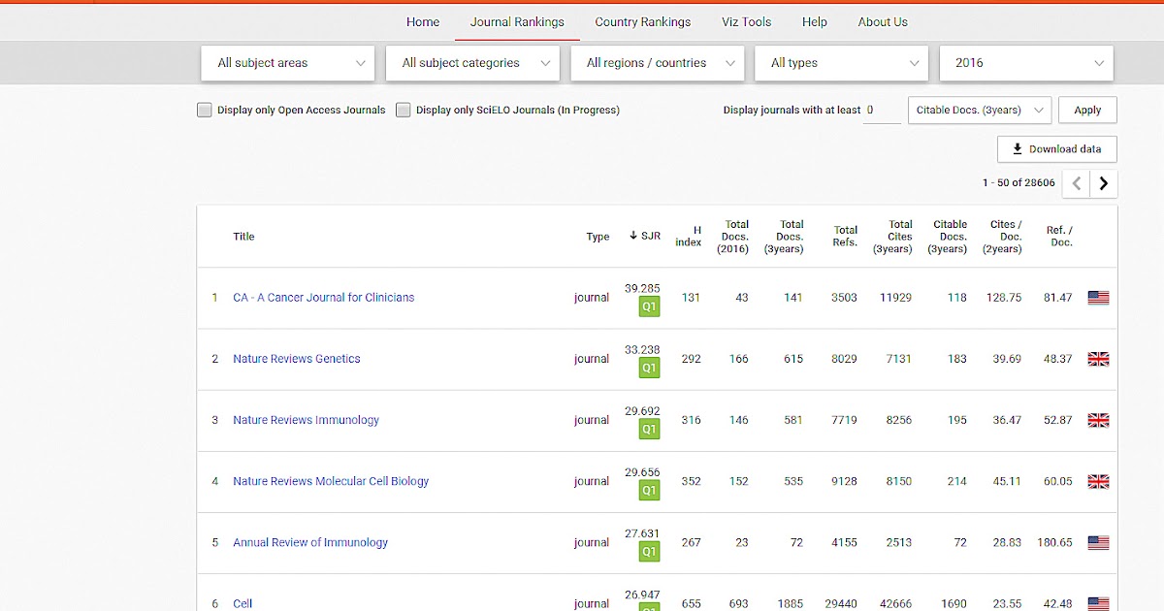Click the orange progress bar at the top

coord(582,2)
